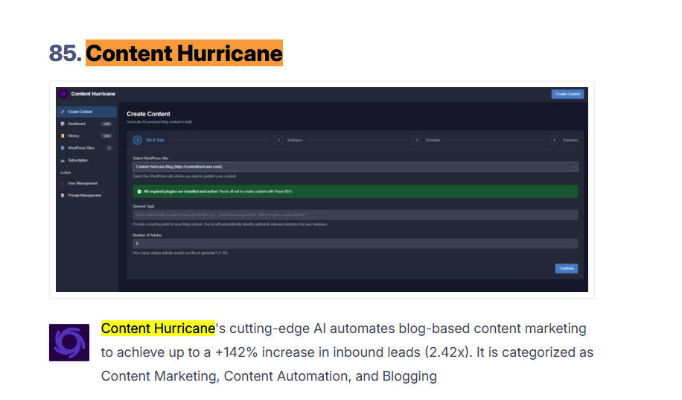Open Prompt Management under Admin
Viewport: 682px width, 400px height.
(x=86, y=195)
